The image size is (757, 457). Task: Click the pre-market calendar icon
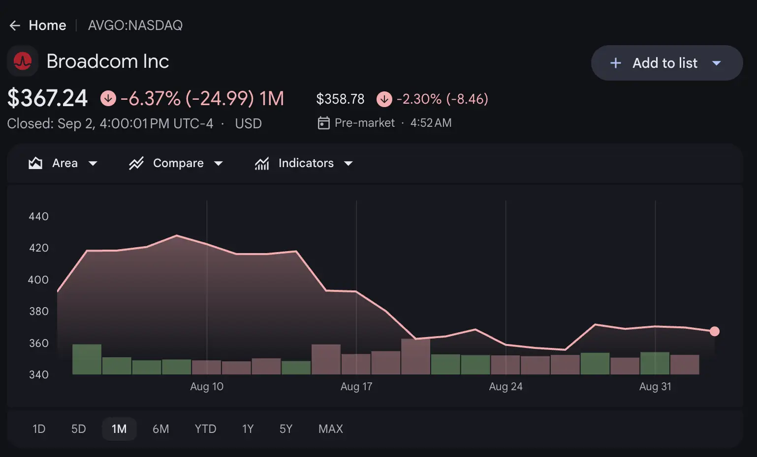323,123
